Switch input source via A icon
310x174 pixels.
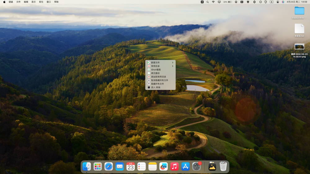coord(272,2)
